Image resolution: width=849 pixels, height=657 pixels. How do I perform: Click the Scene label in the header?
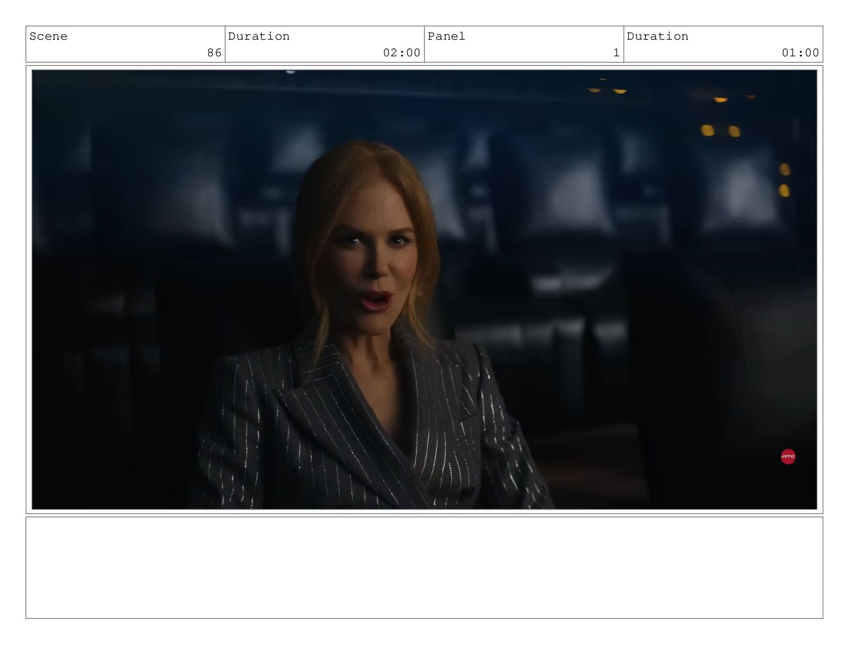tap(48, 36)
